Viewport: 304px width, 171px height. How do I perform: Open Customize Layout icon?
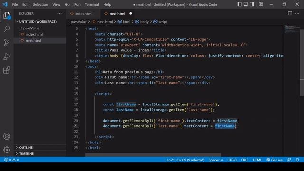[x=261, y=4]
